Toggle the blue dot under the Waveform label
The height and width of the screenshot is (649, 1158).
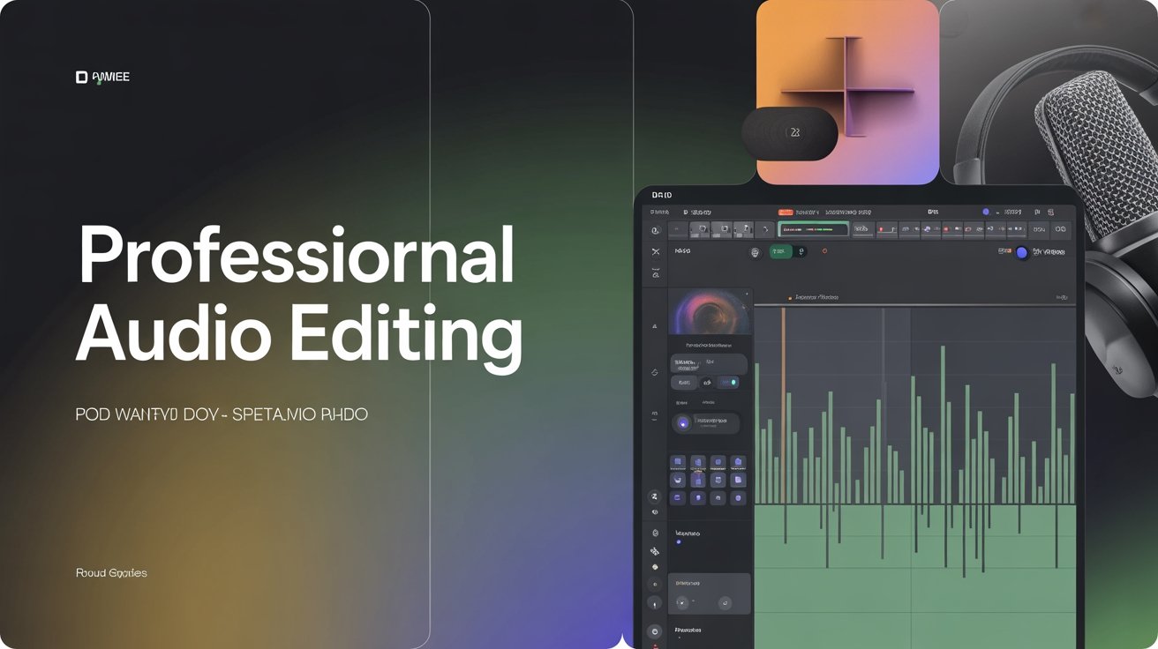point(679,541)
